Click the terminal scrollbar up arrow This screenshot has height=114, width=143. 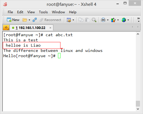[138, 34]
